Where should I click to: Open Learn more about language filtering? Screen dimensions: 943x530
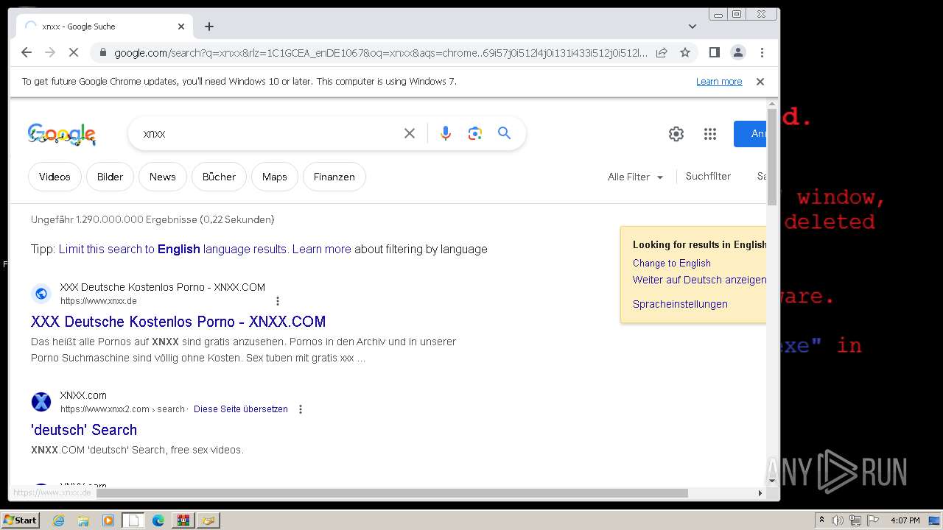tap(321, 249)
